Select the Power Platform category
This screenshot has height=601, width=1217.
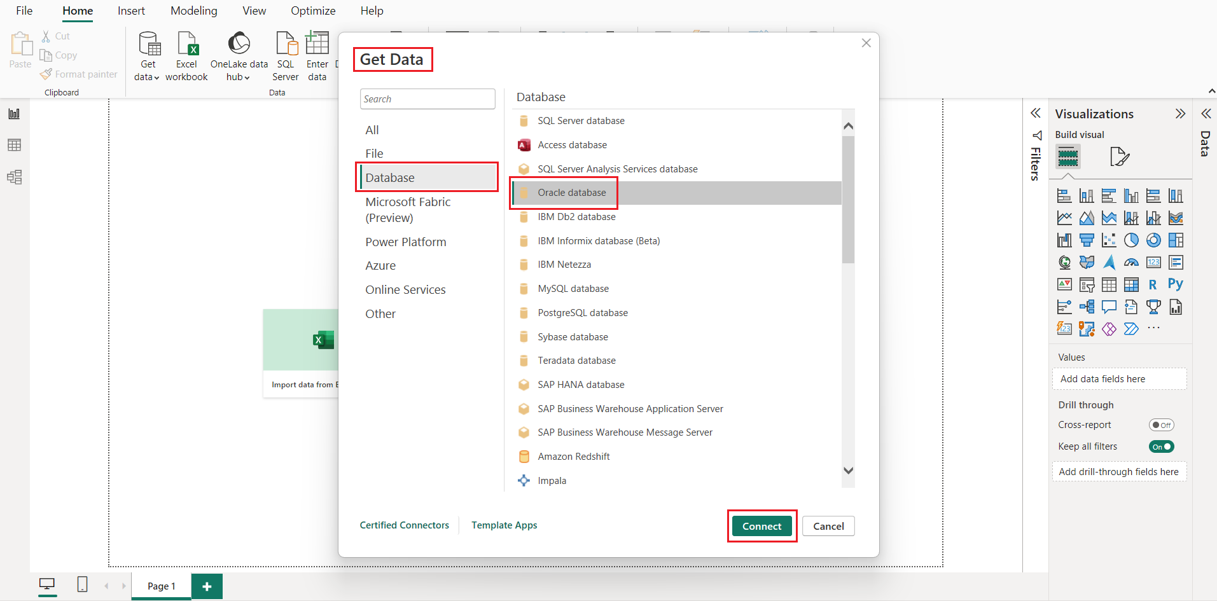click(406, 242)
